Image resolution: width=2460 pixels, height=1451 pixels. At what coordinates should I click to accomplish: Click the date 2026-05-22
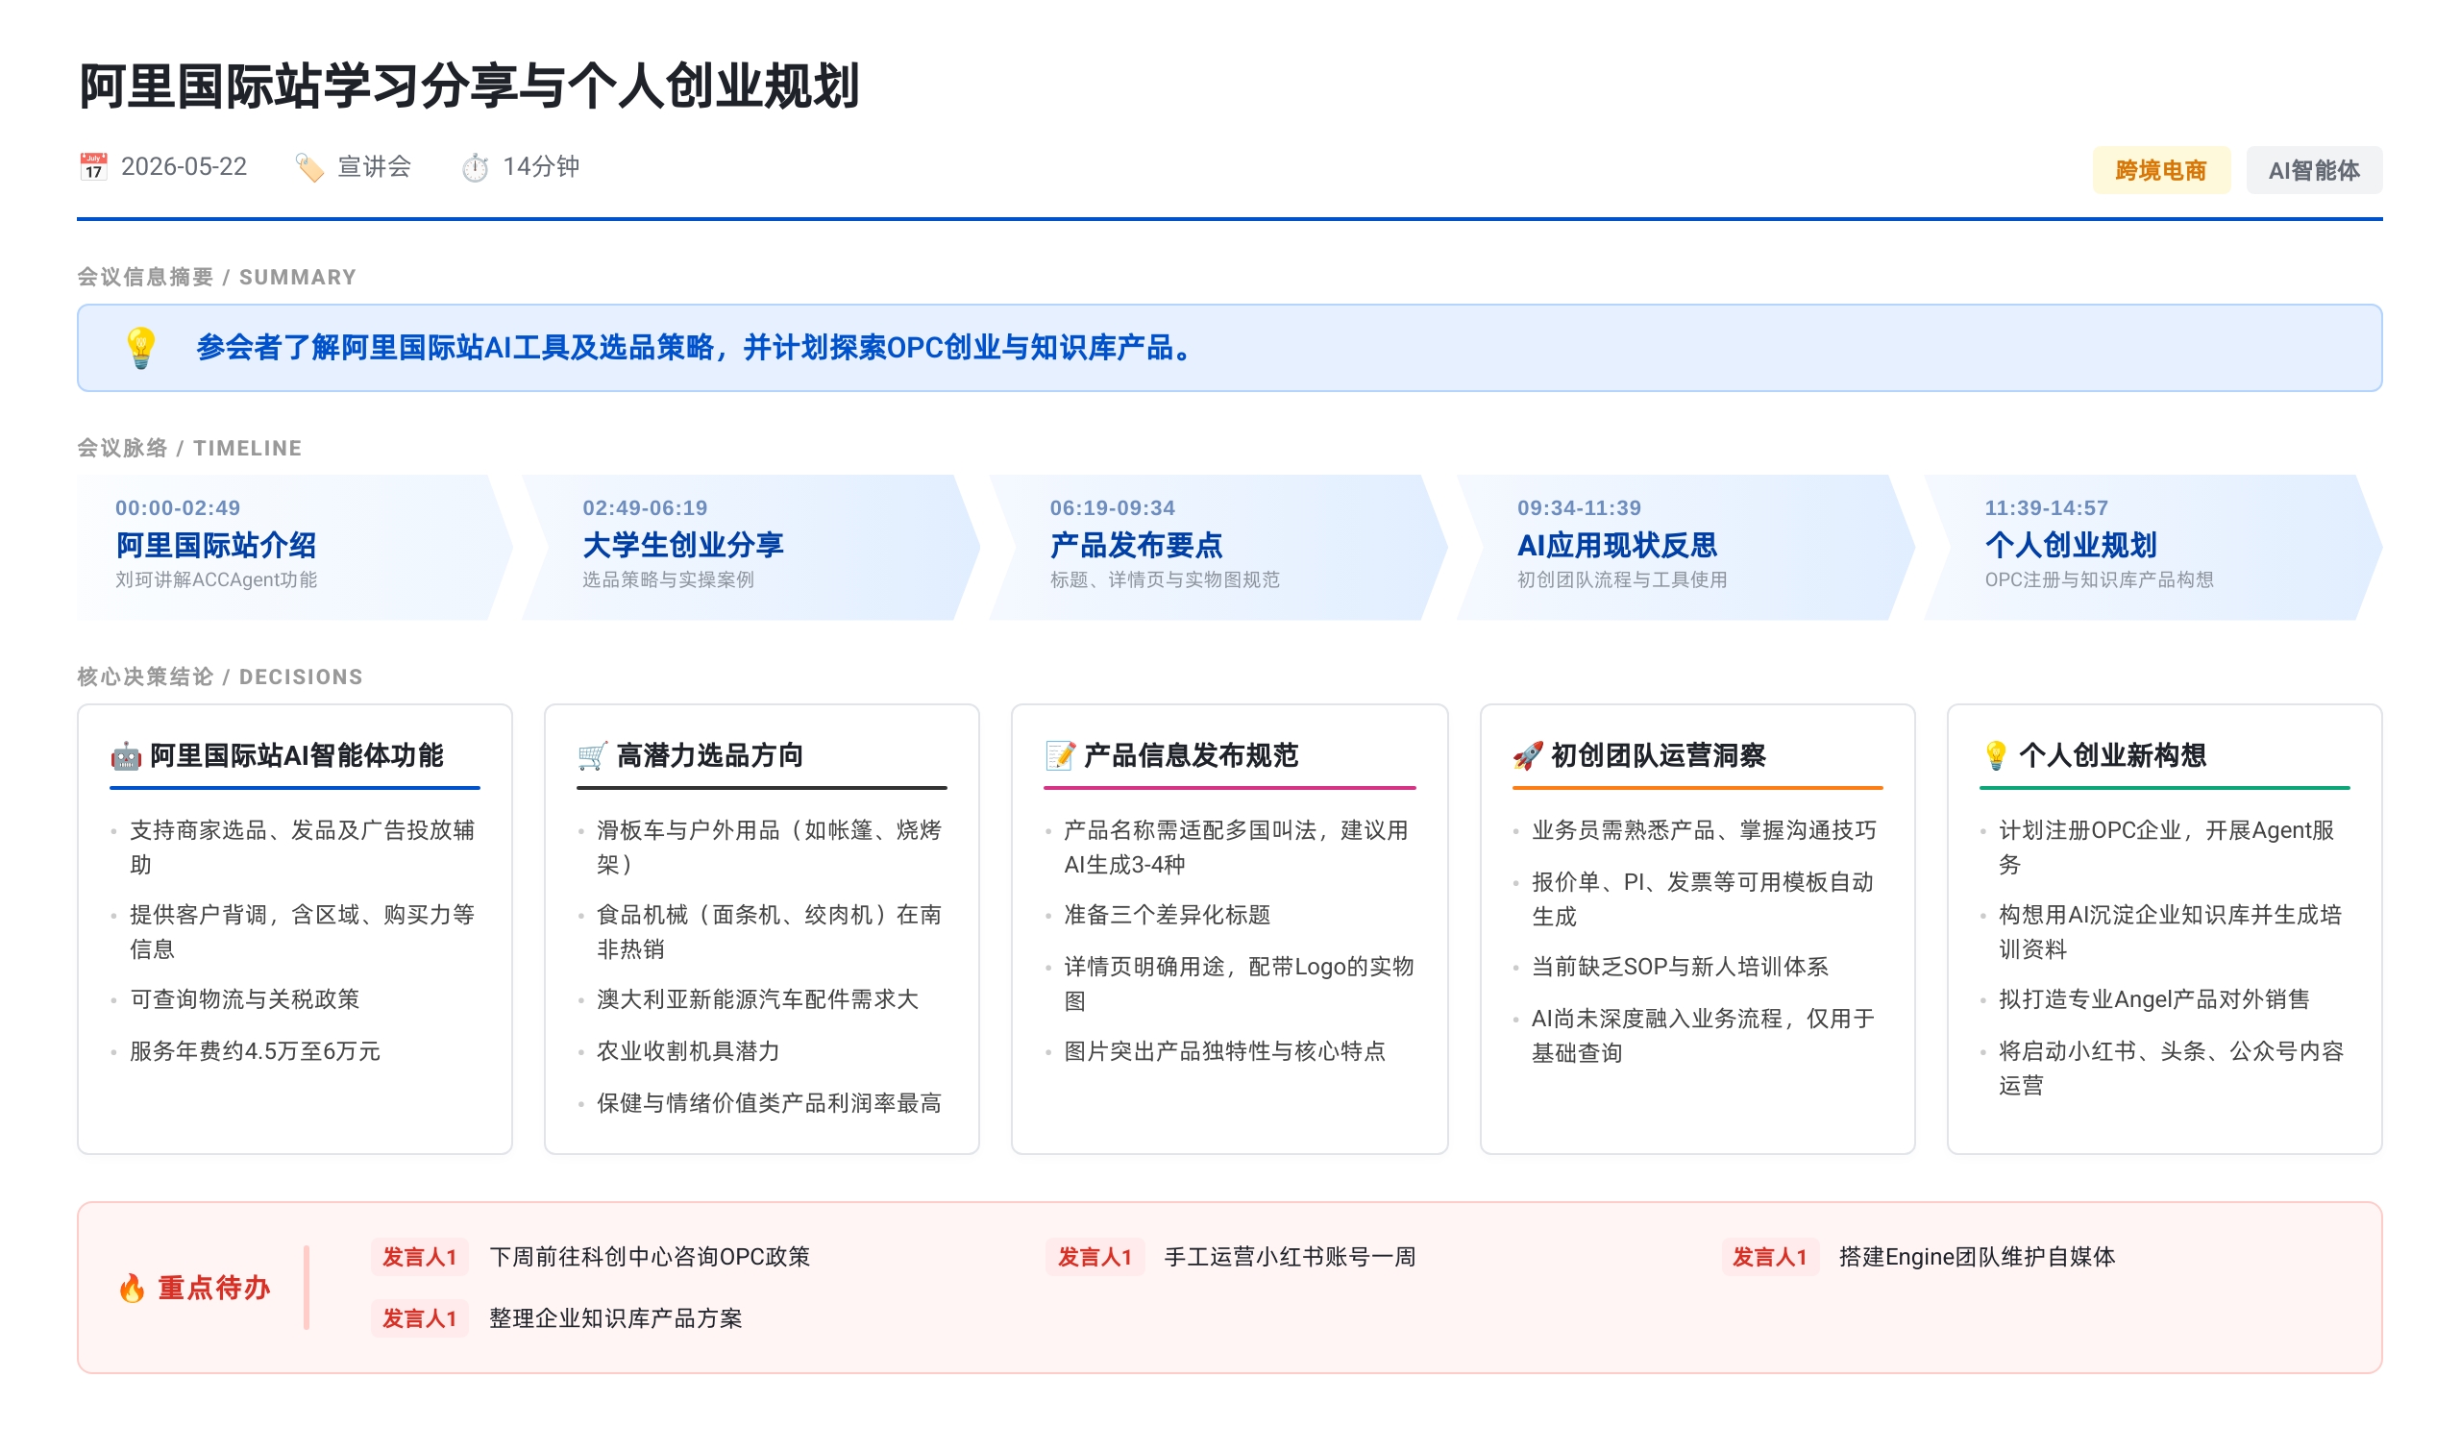184,166
